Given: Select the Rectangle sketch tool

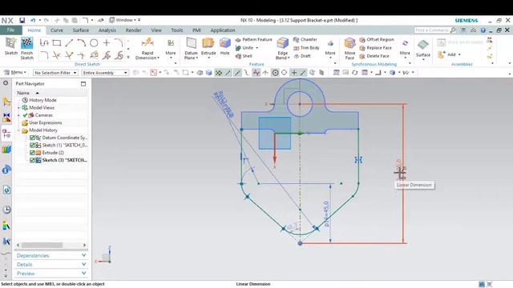Looking at the screenshot, I should pyautogui.click(x=57, y=42).
